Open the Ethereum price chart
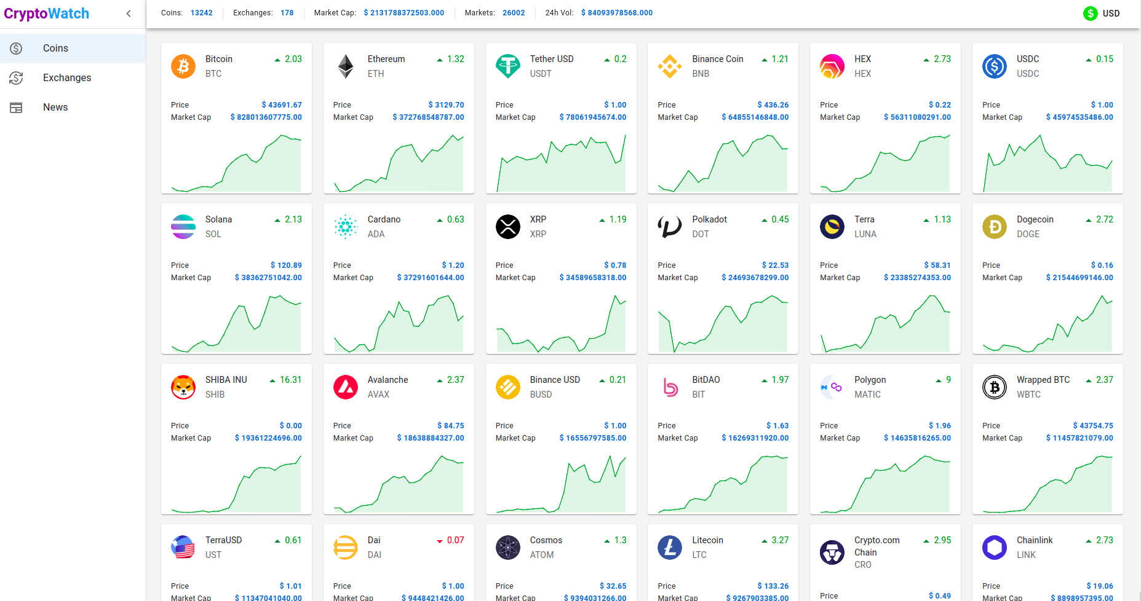The width and height of the screenshot is (1141, 601). [x=399, y=162]
